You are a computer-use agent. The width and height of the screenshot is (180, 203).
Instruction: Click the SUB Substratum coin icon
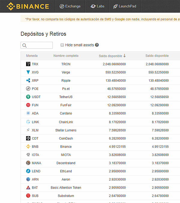[28, 195]
